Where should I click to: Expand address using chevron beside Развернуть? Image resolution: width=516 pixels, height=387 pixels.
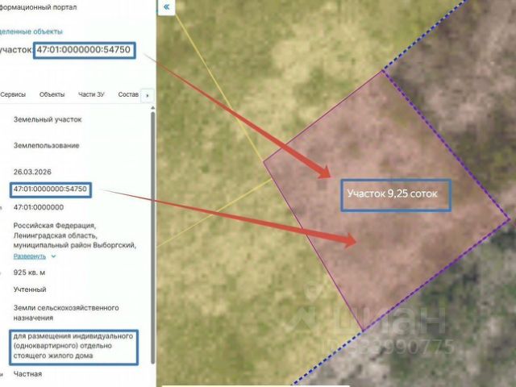click(x=53, y=256)
